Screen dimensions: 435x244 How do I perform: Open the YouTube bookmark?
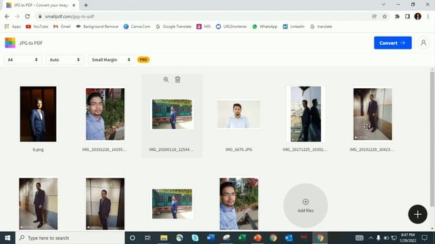(x=37, y=26)
